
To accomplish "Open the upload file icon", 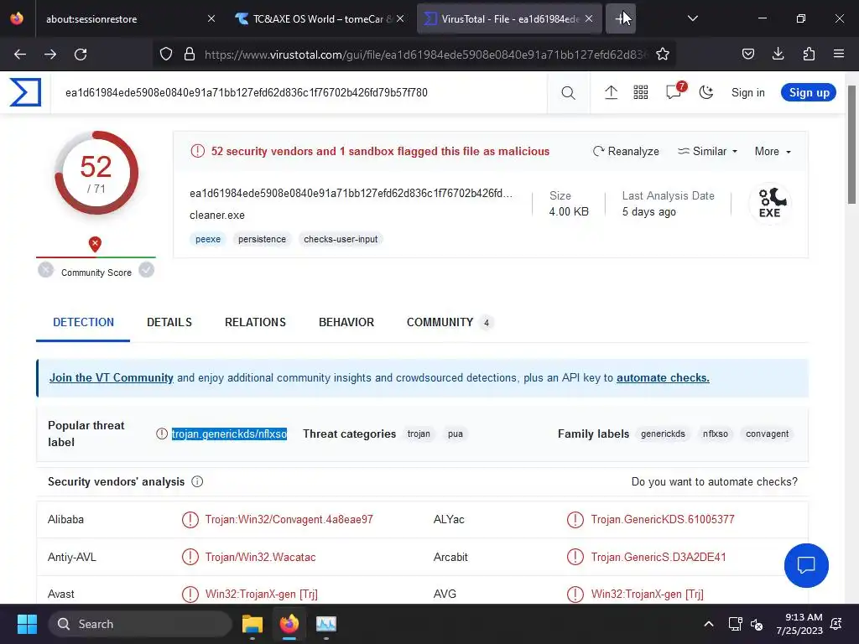I will (611, 92).
